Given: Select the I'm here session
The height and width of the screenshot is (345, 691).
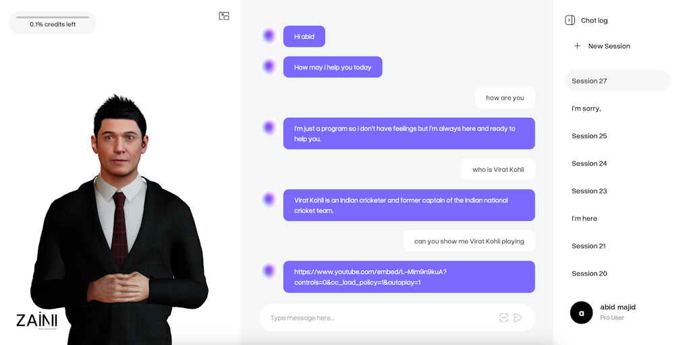Looking at the screenshot, I should point(617,218).
